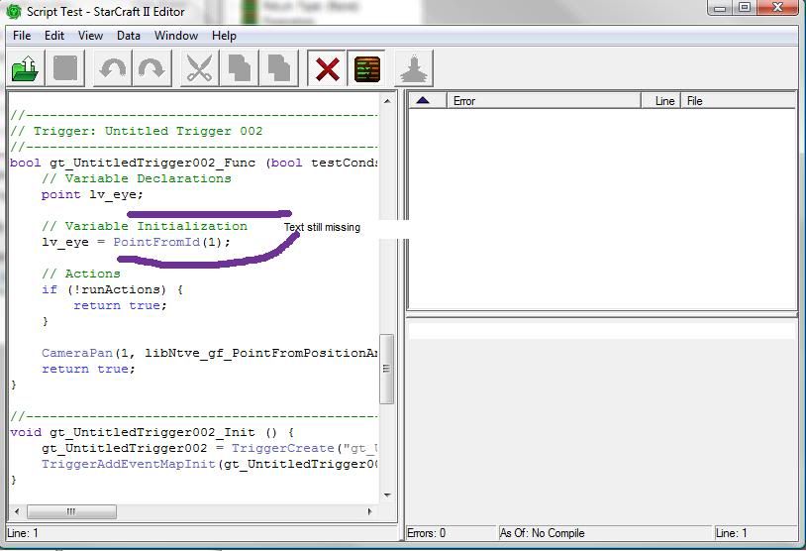The height and width of the screenshot is (551, 806).
Task: Click the compile stamp icon
Action: coord(414,69)
